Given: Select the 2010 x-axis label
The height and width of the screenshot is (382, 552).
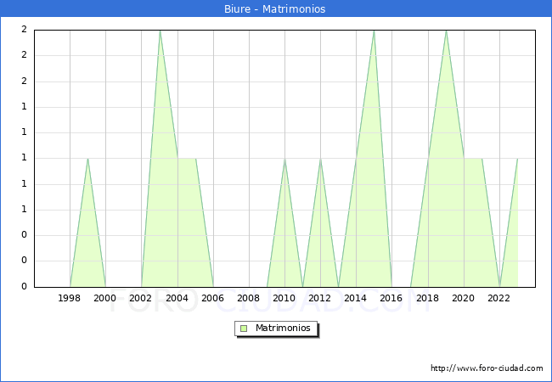Looking at the screenshot, I should click(284, 298).
